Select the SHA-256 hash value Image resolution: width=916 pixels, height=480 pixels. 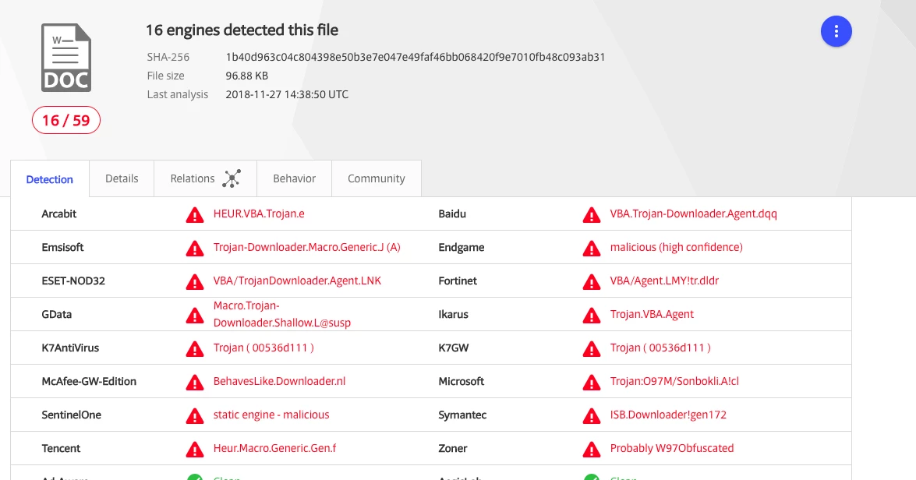(x=416, y=57)
